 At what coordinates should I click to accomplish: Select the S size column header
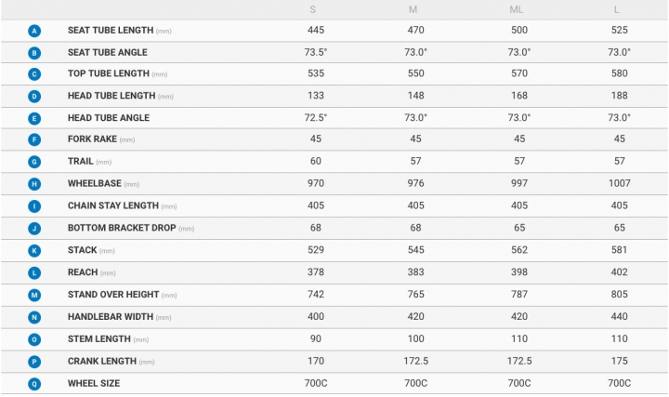[313, 9]
